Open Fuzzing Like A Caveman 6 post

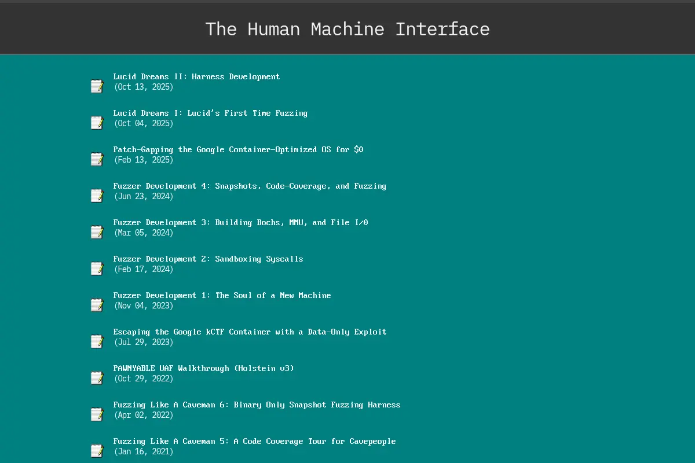[257, 405]
